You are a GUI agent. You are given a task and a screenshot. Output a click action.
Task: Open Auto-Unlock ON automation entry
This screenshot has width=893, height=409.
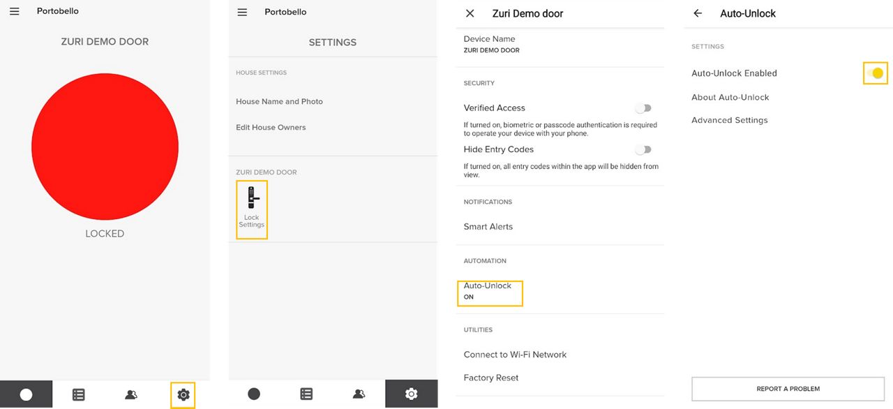(x=490, y=292)
